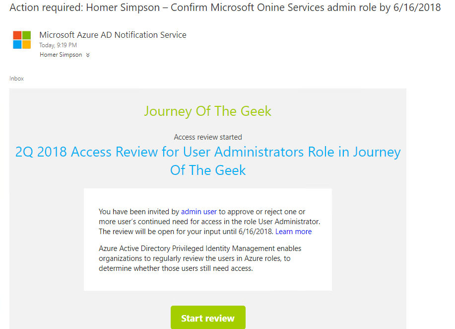Select sender name Microsoft Azure AD Notification Service
455x329 pixels.
113,35
